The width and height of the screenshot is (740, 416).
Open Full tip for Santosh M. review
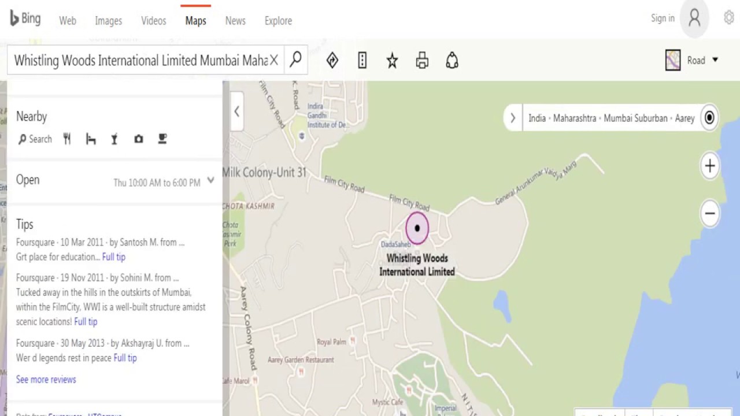coord(114,257)
